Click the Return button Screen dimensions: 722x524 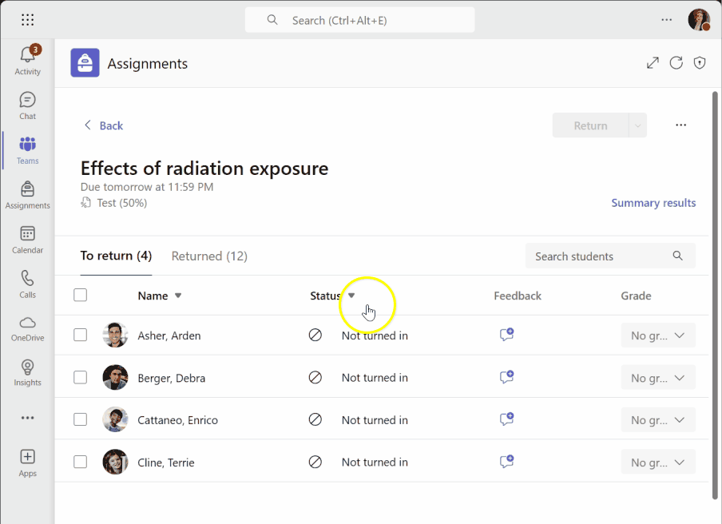(591, 125)
